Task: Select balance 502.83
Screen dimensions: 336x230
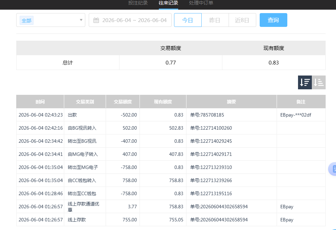Action: click(176, 128)
